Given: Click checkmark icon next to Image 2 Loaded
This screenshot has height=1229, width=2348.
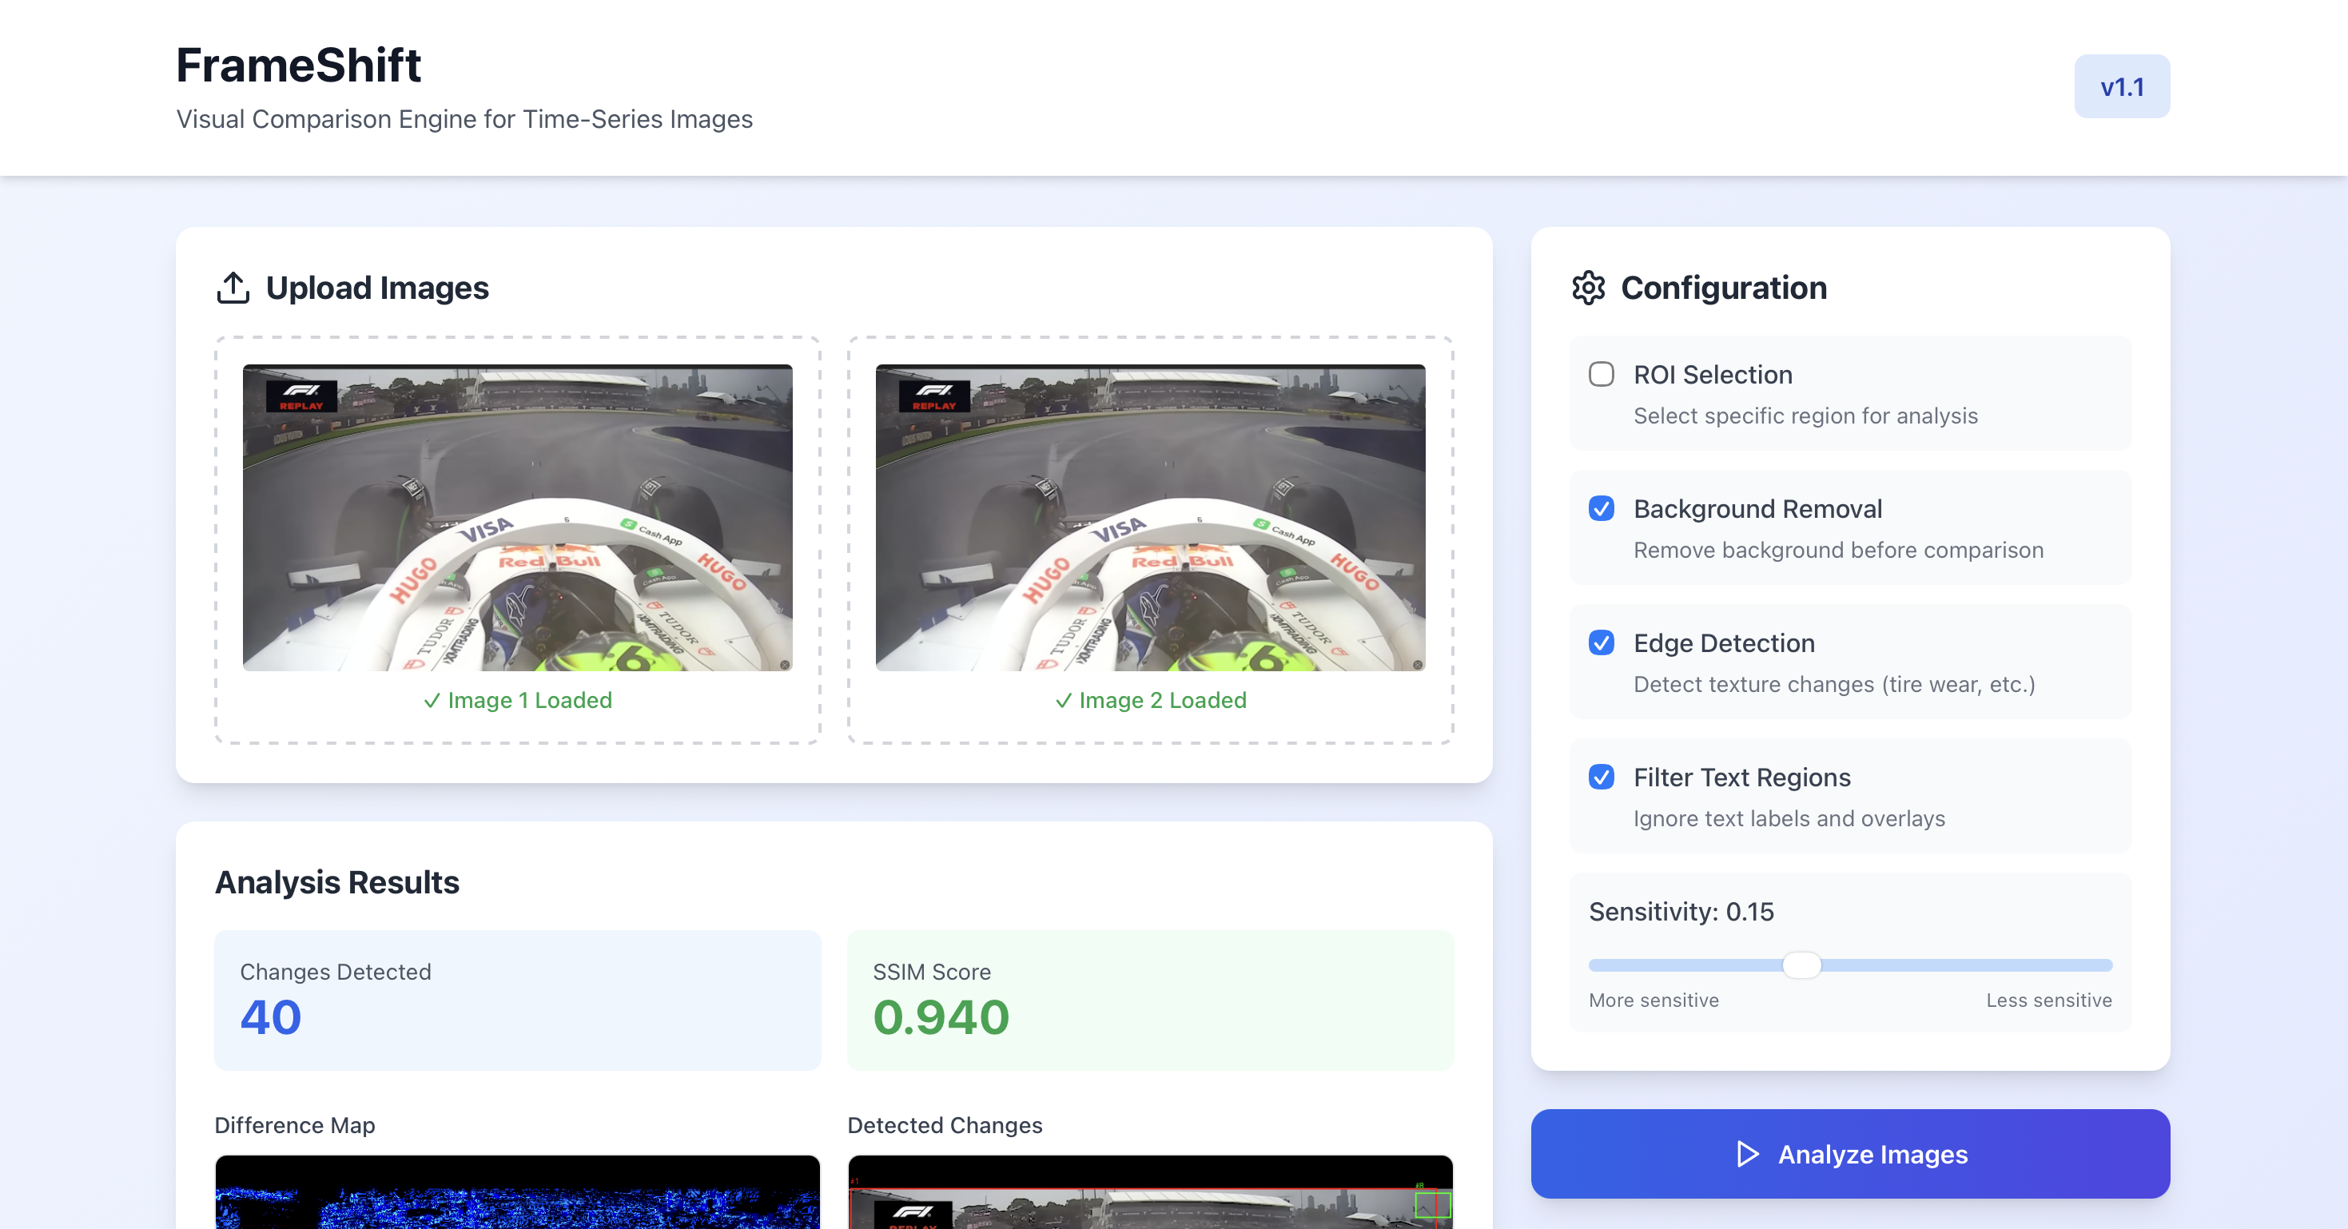Looking at the screenshot, I should pyautogui.click(x=1063, y=700).
